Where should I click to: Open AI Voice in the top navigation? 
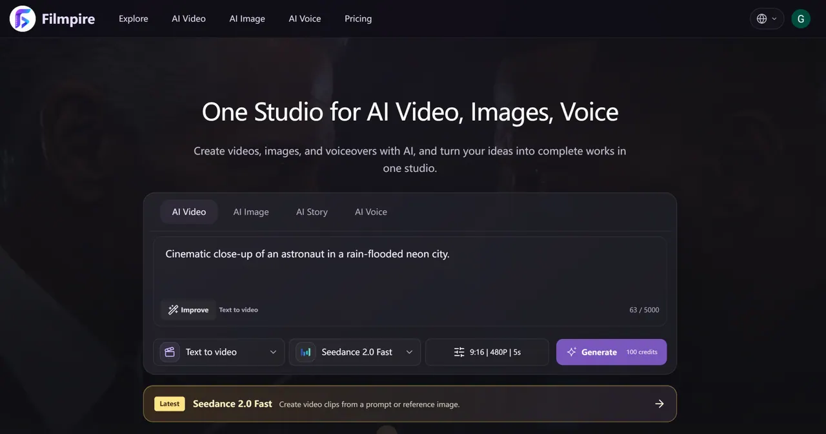click(305, 19)
